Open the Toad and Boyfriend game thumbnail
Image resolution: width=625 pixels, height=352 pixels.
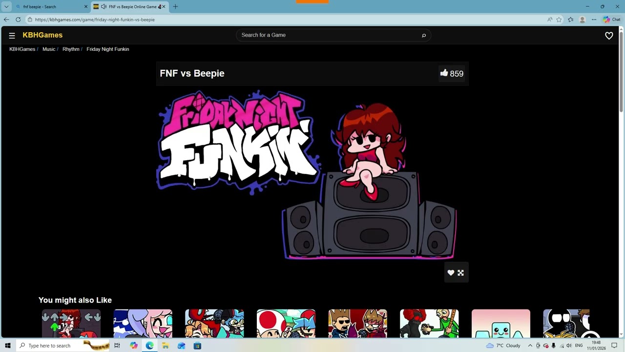[286, 323]
